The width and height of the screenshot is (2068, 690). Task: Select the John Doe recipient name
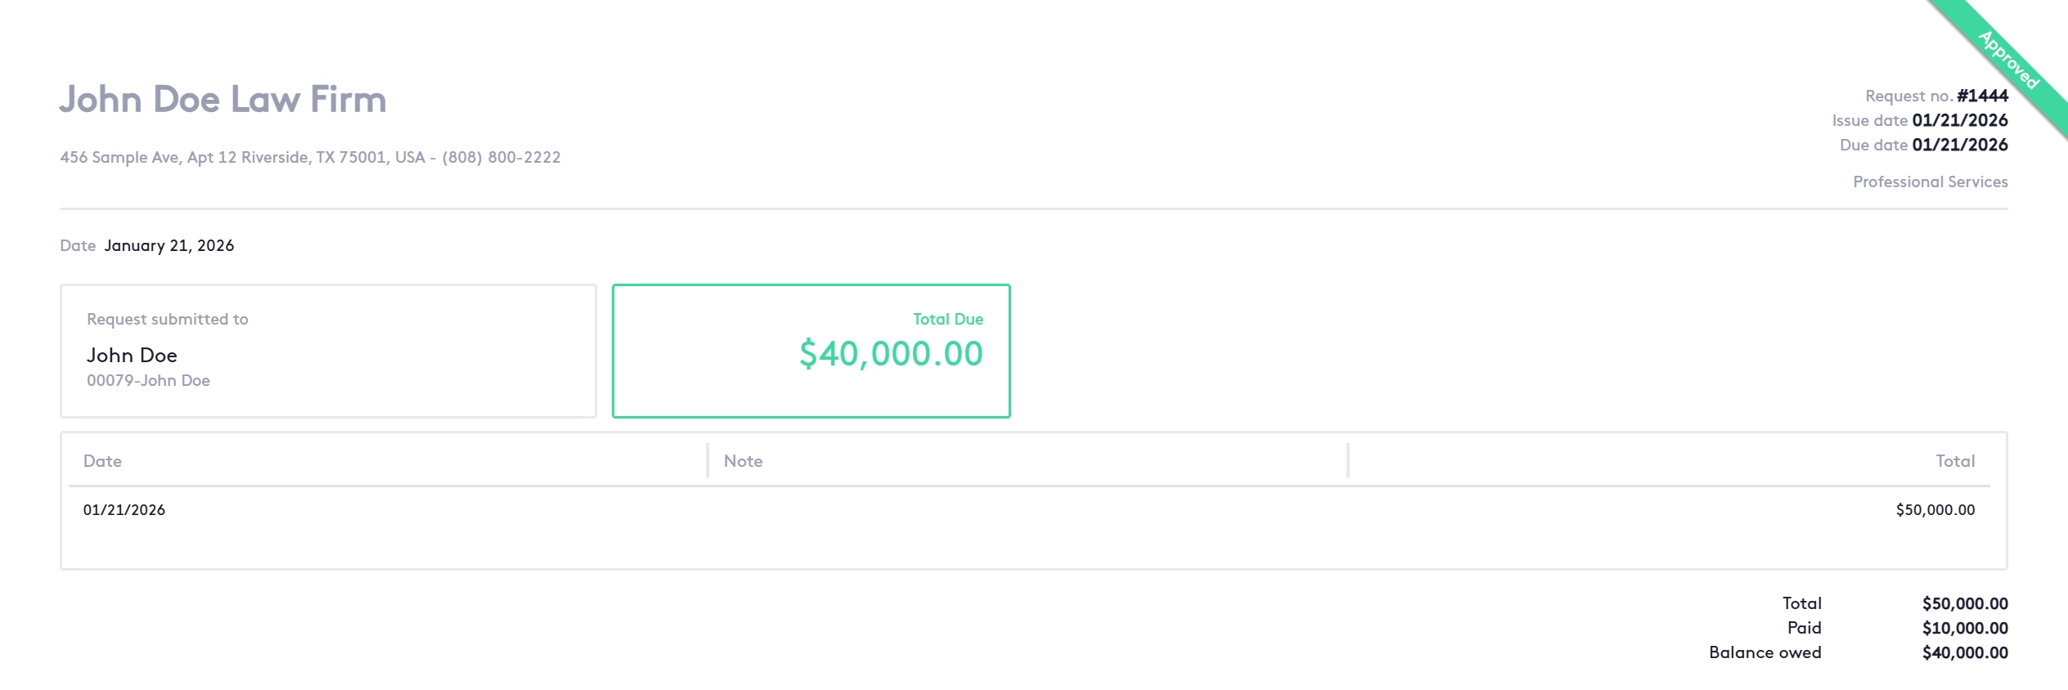coord(132,355)
